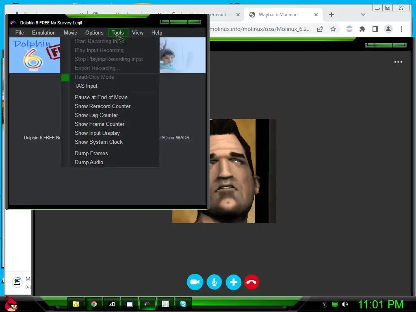This screenshot has height=312, width=416.
Task: Click the 11:01 PM taskbar clock
Action: [381, 304]
